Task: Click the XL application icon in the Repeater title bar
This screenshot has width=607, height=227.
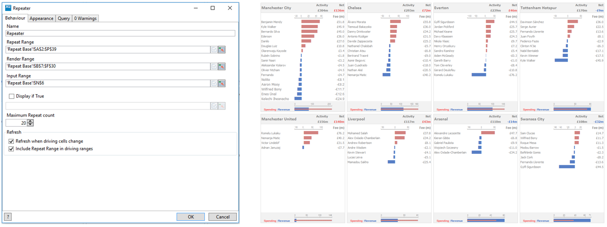Action: 8,8
